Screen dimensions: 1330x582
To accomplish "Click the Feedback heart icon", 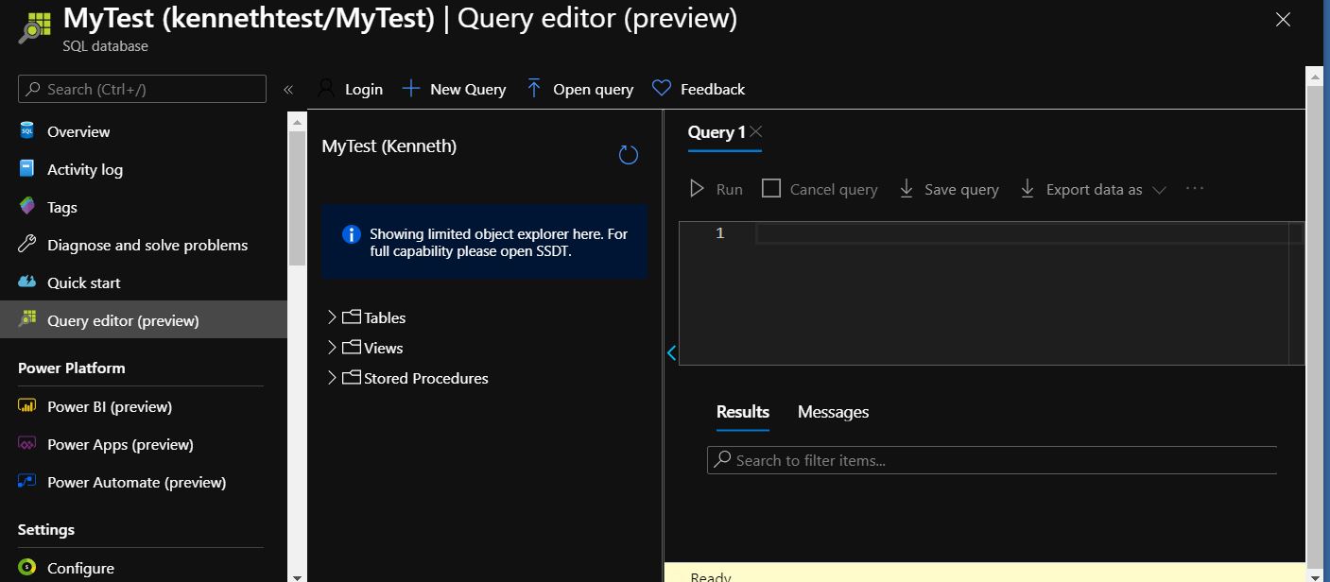I will pyautogui.click(x=662, y=89).
